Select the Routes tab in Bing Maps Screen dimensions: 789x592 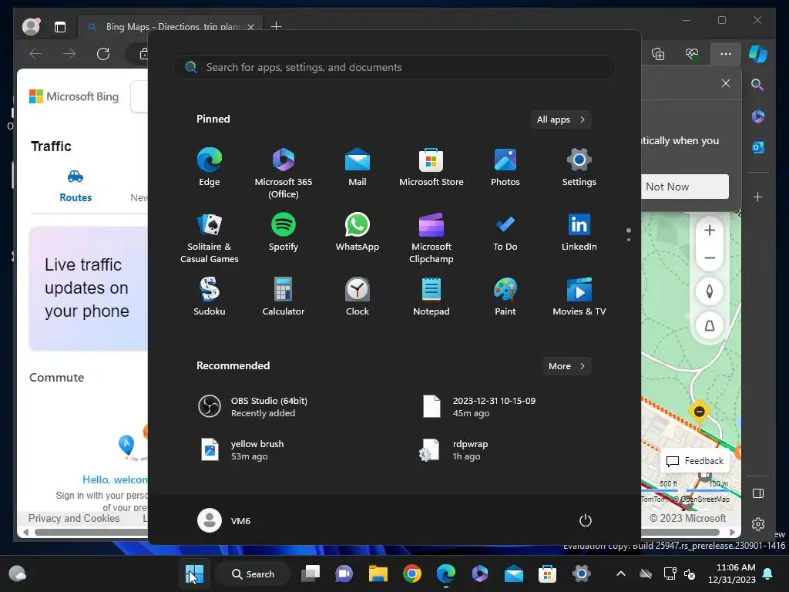coord(76,186)
